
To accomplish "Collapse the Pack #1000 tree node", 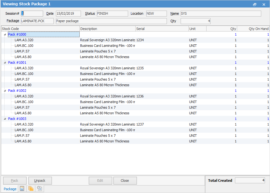I will tap(5, 34).
